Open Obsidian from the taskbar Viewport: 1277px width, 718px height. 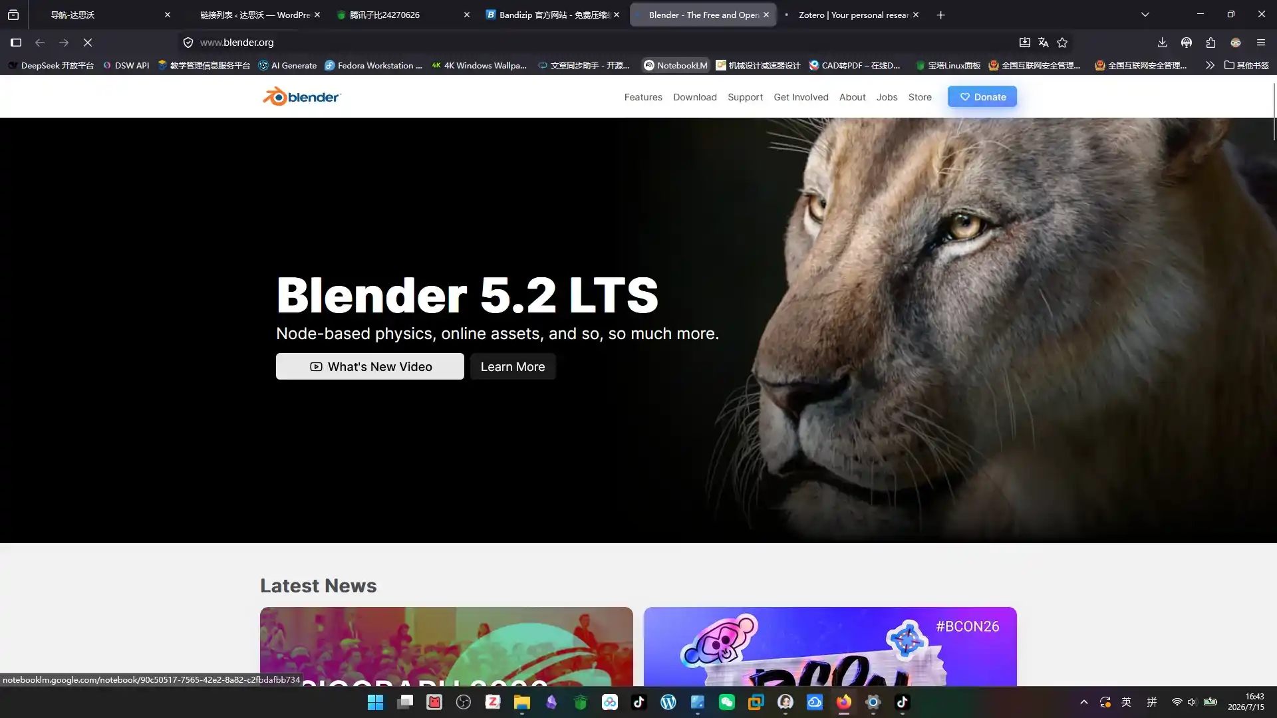click(551, 702)
